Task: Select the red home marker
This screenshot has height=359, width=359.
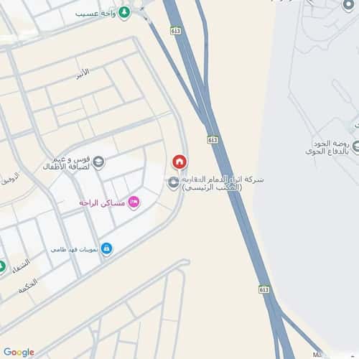Action: point(179,162)
